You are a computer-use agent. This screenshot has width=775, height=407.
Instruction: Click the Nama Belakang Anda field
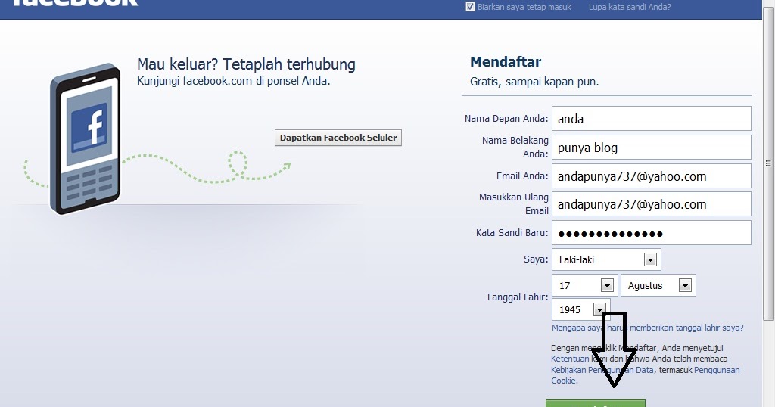(x=652, y=148)
